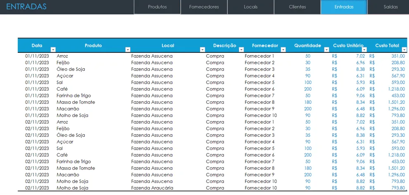Click Massa de Tomate in the 02/11/2023 rows
The width and height of the screenshot is (409, 195).
(76, 168)
